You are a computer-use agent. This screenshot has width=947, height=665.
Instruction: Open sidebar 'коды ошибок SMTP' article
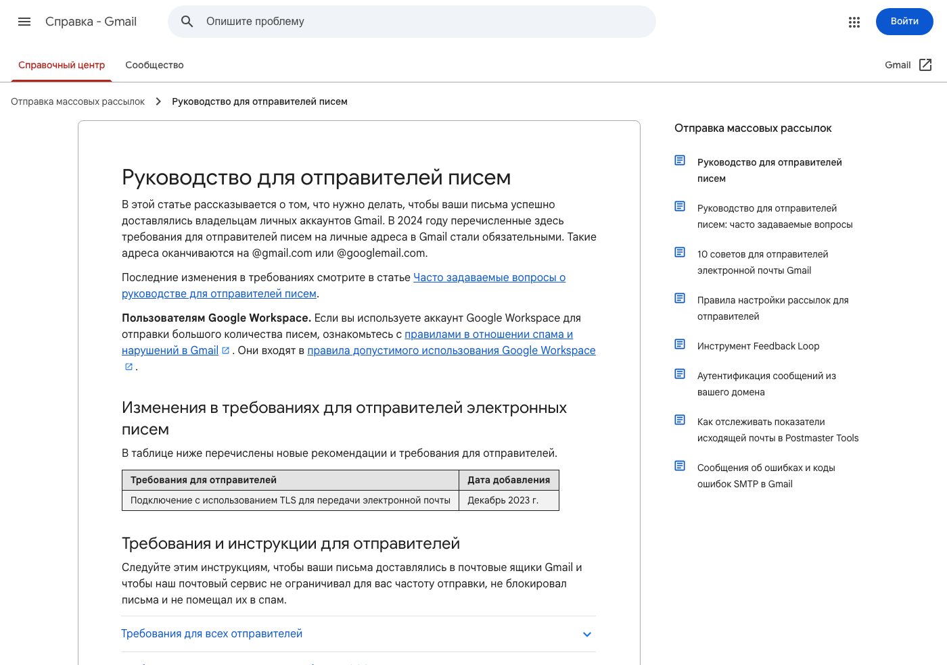(766, 476)
